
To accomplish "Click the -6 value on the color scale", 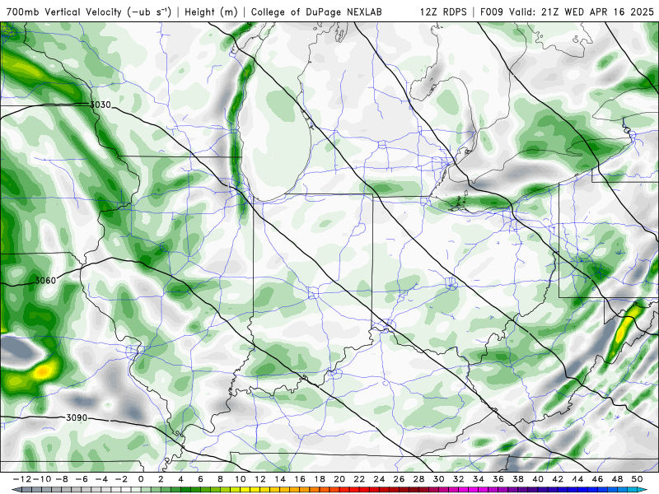I will (82, 479).
